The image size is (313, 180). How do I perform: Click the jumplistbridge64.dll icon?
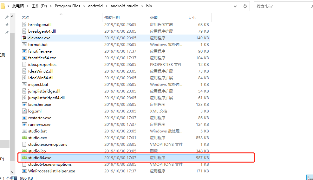(x=24, y=98)
